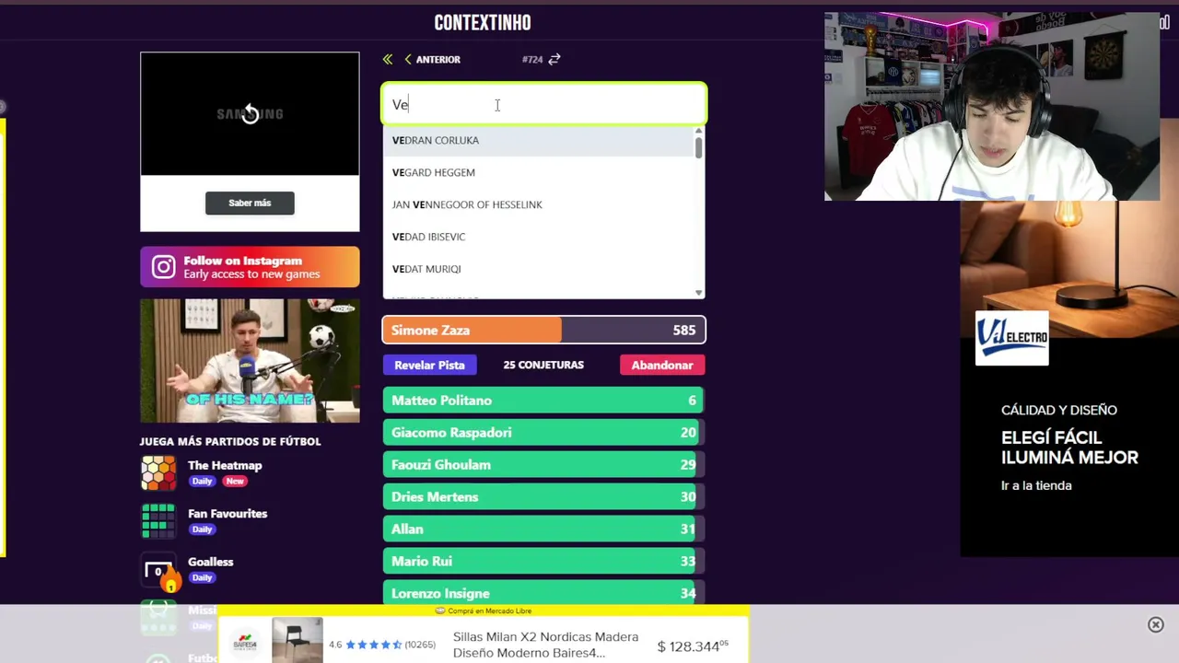Image resolution: width=1179 pixels, height=663 pixels.
Task: Close the bottom Mercado Libre ad
Action: click(x=1156, y=625)
